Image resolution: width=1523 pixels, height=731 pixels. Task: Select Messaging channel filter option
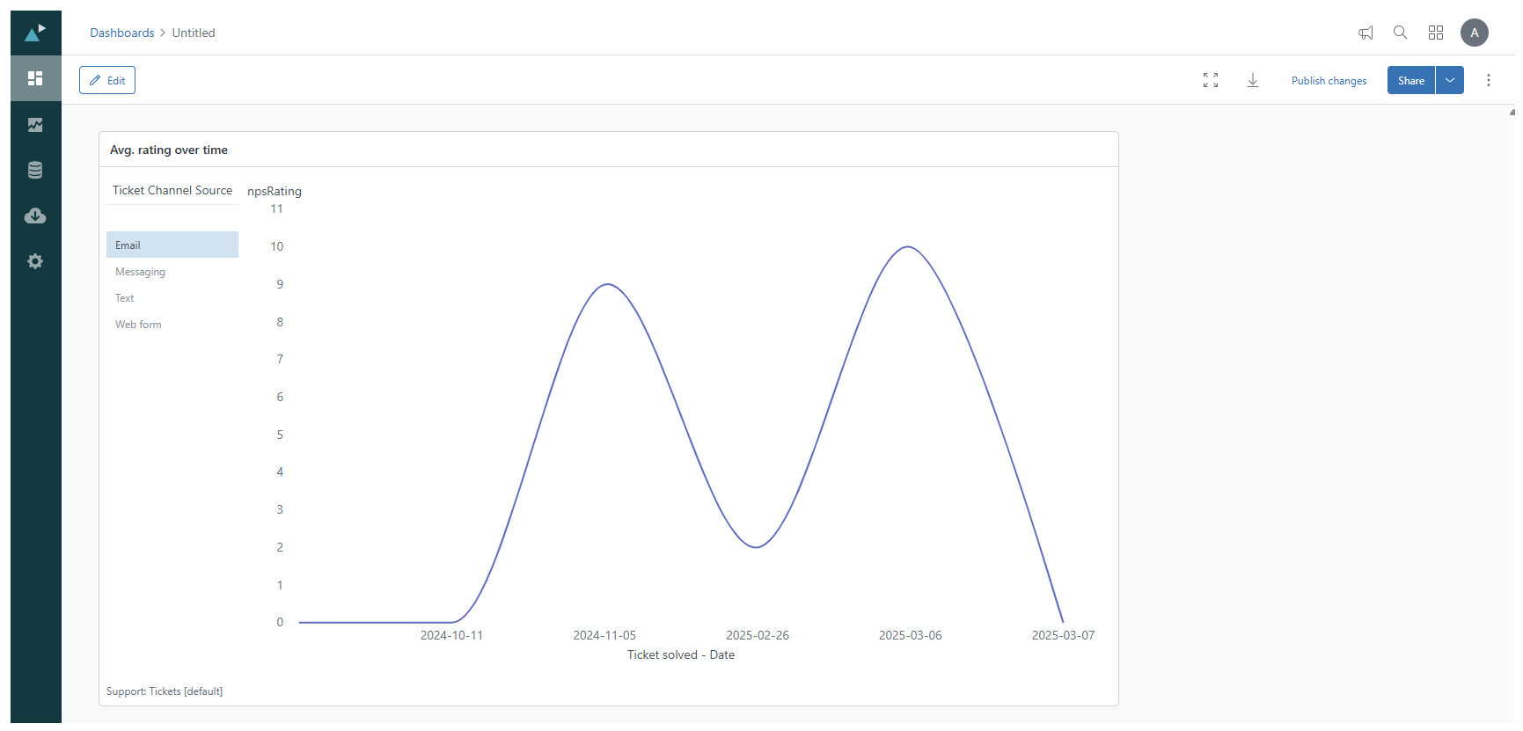[141, 272]
